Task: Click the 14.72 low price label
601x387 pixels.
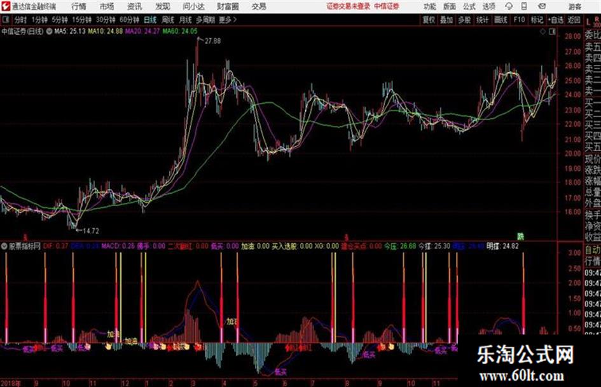Action: 91,231
